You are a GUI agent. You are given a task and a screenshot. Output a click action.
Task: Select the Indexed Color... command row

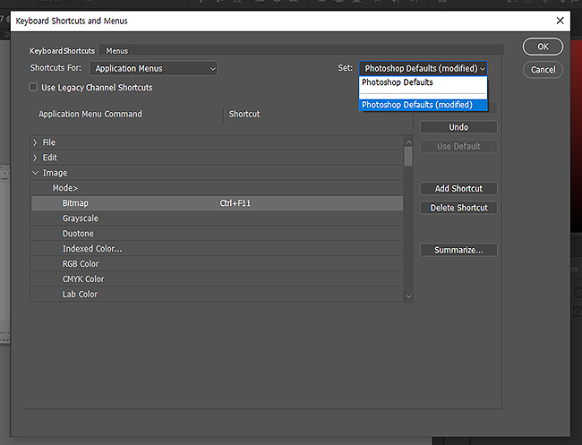pyautogui.click(x=217, y=249)
